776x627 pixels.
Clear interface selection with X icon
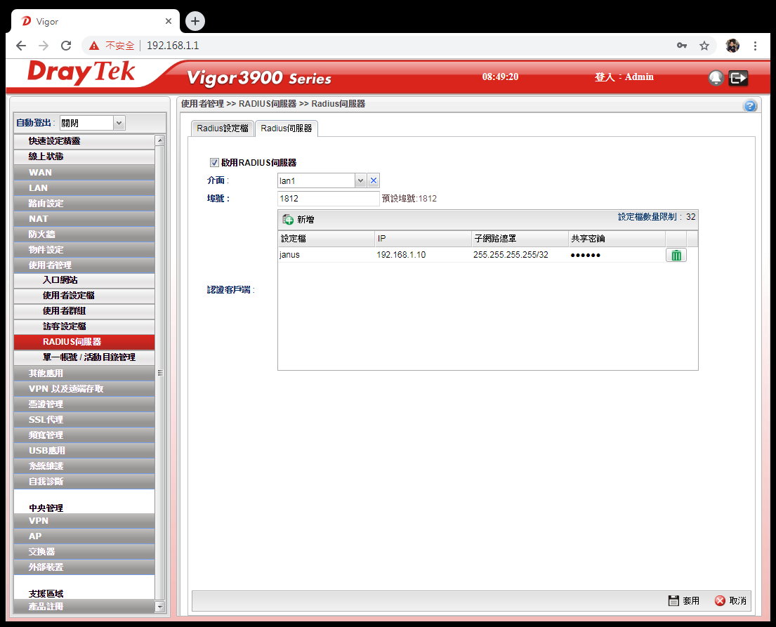point(374,181)
